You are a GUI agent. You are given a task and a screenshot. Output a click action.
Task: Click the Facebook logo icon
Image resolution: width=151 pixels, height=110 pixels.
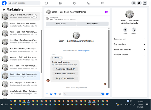click(4, 3)
